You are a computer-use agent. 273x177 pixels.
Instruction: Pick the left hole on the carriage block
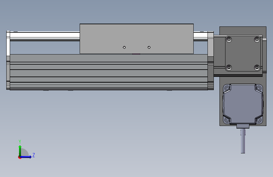pyautogui.click(x=124, y=47)
